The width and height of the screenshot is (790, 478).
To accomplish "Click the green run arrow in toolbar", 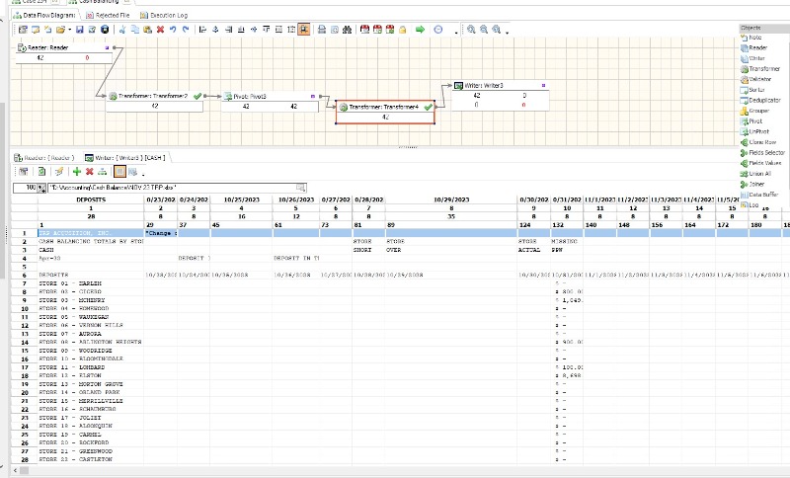I will [x=421, y=30].
